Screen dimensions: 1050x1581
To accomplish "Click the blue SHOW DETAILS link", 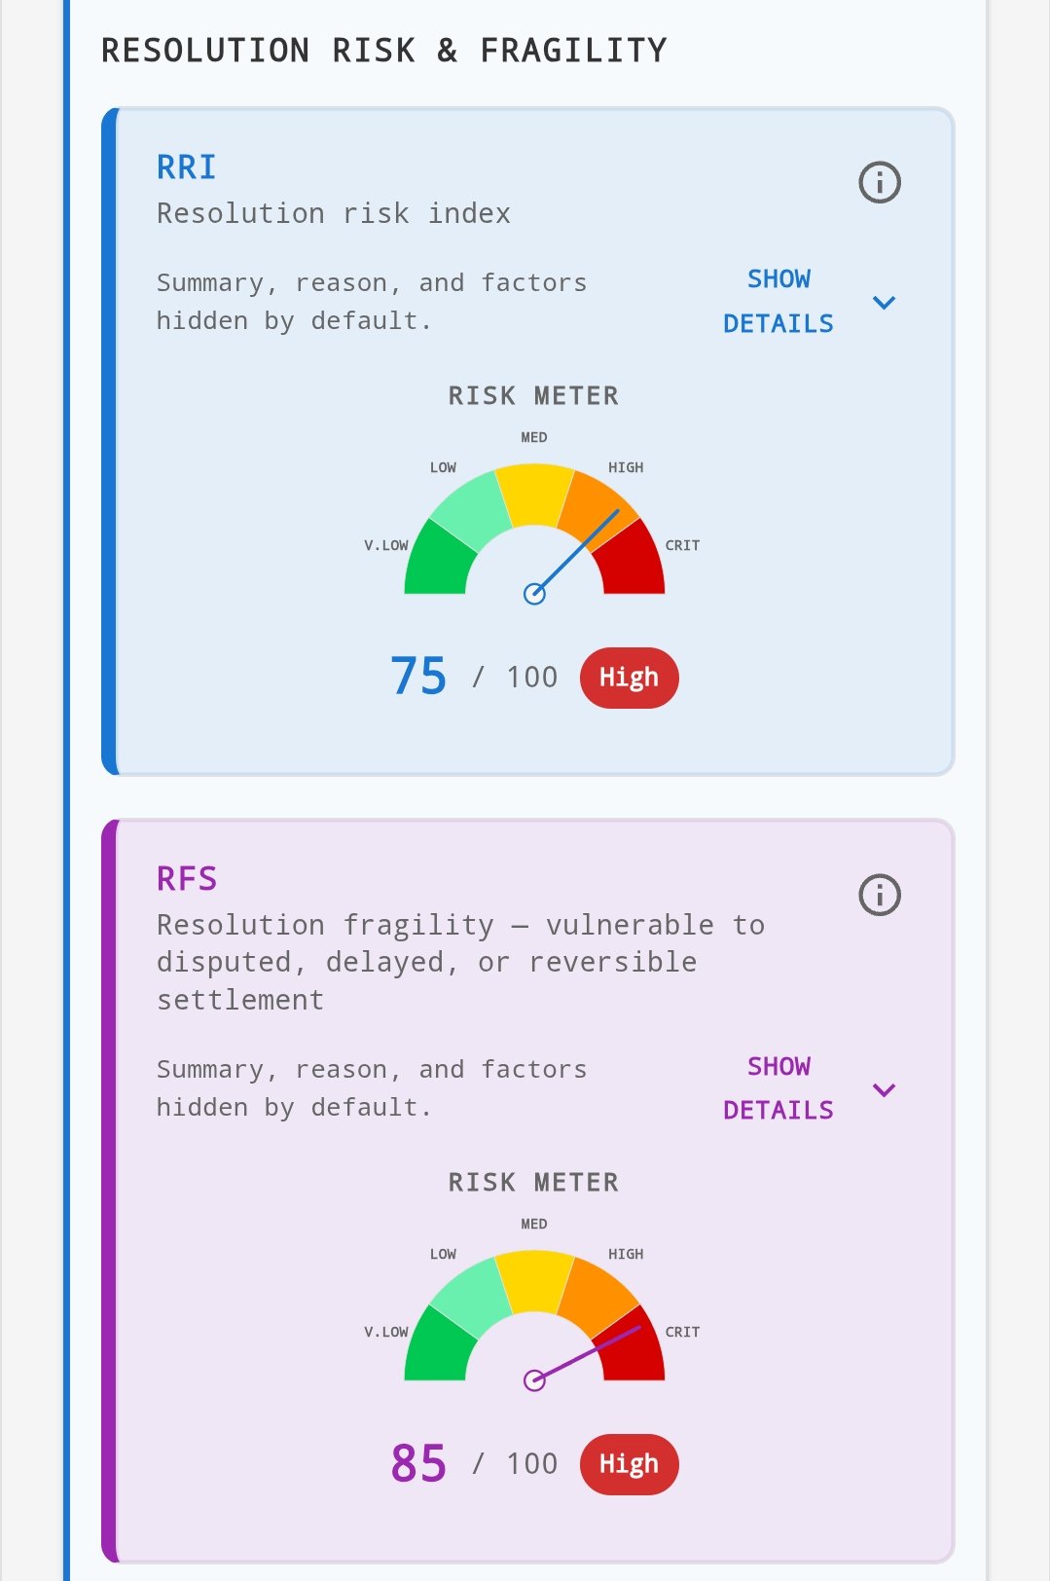I will [x=778, y=301].
